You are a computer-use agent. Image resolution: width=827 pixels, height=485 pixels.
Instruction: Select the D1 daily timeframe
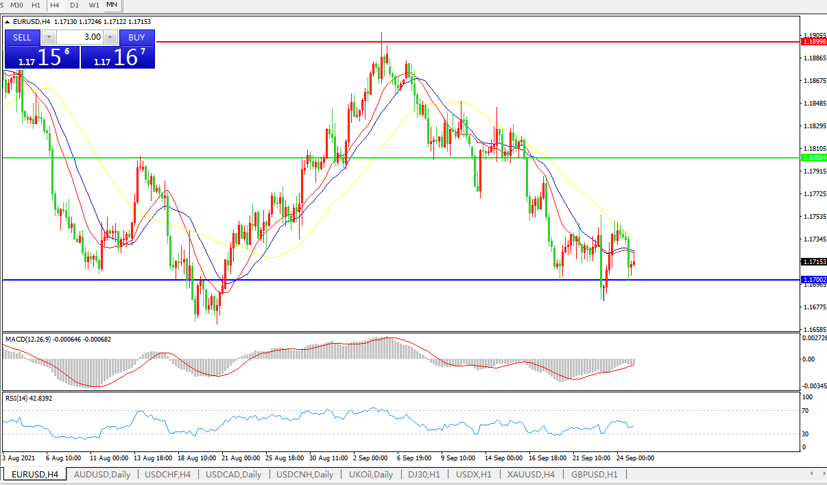74,5
